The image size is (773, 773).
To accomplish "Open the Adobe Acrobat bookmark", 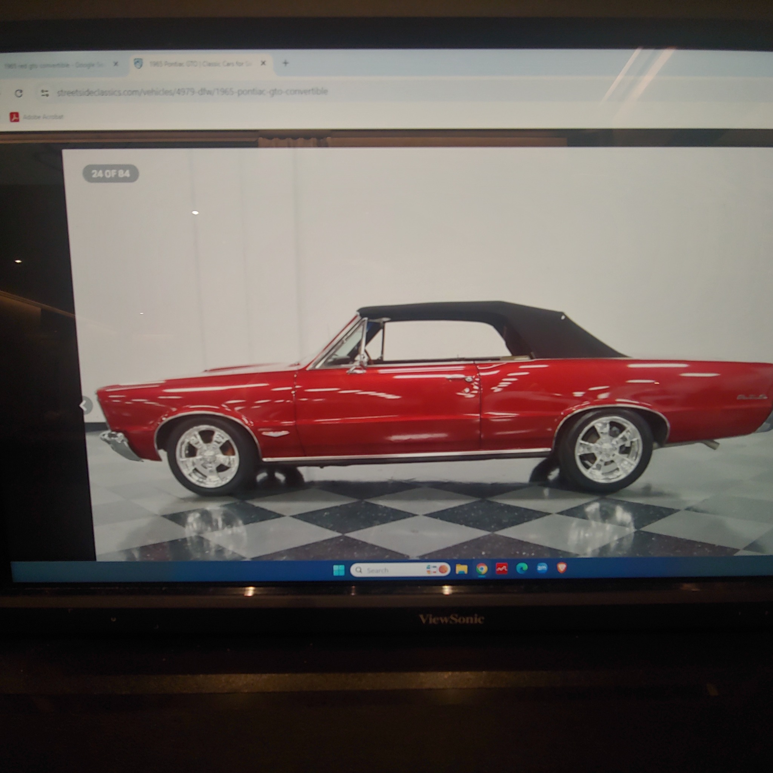I will [x=36, y=117].
